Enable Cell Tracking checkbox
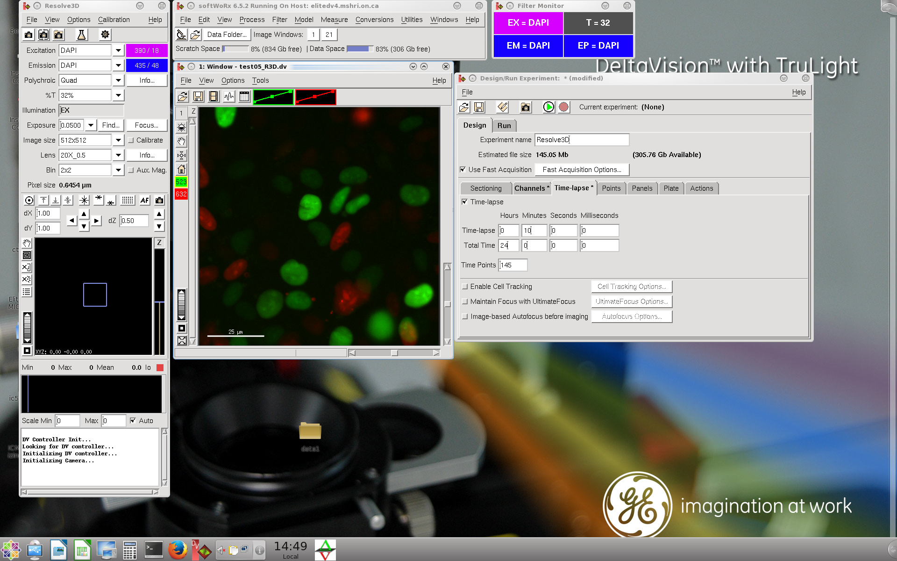This screenshot has height=561, width=897. [x=465, y=287]
